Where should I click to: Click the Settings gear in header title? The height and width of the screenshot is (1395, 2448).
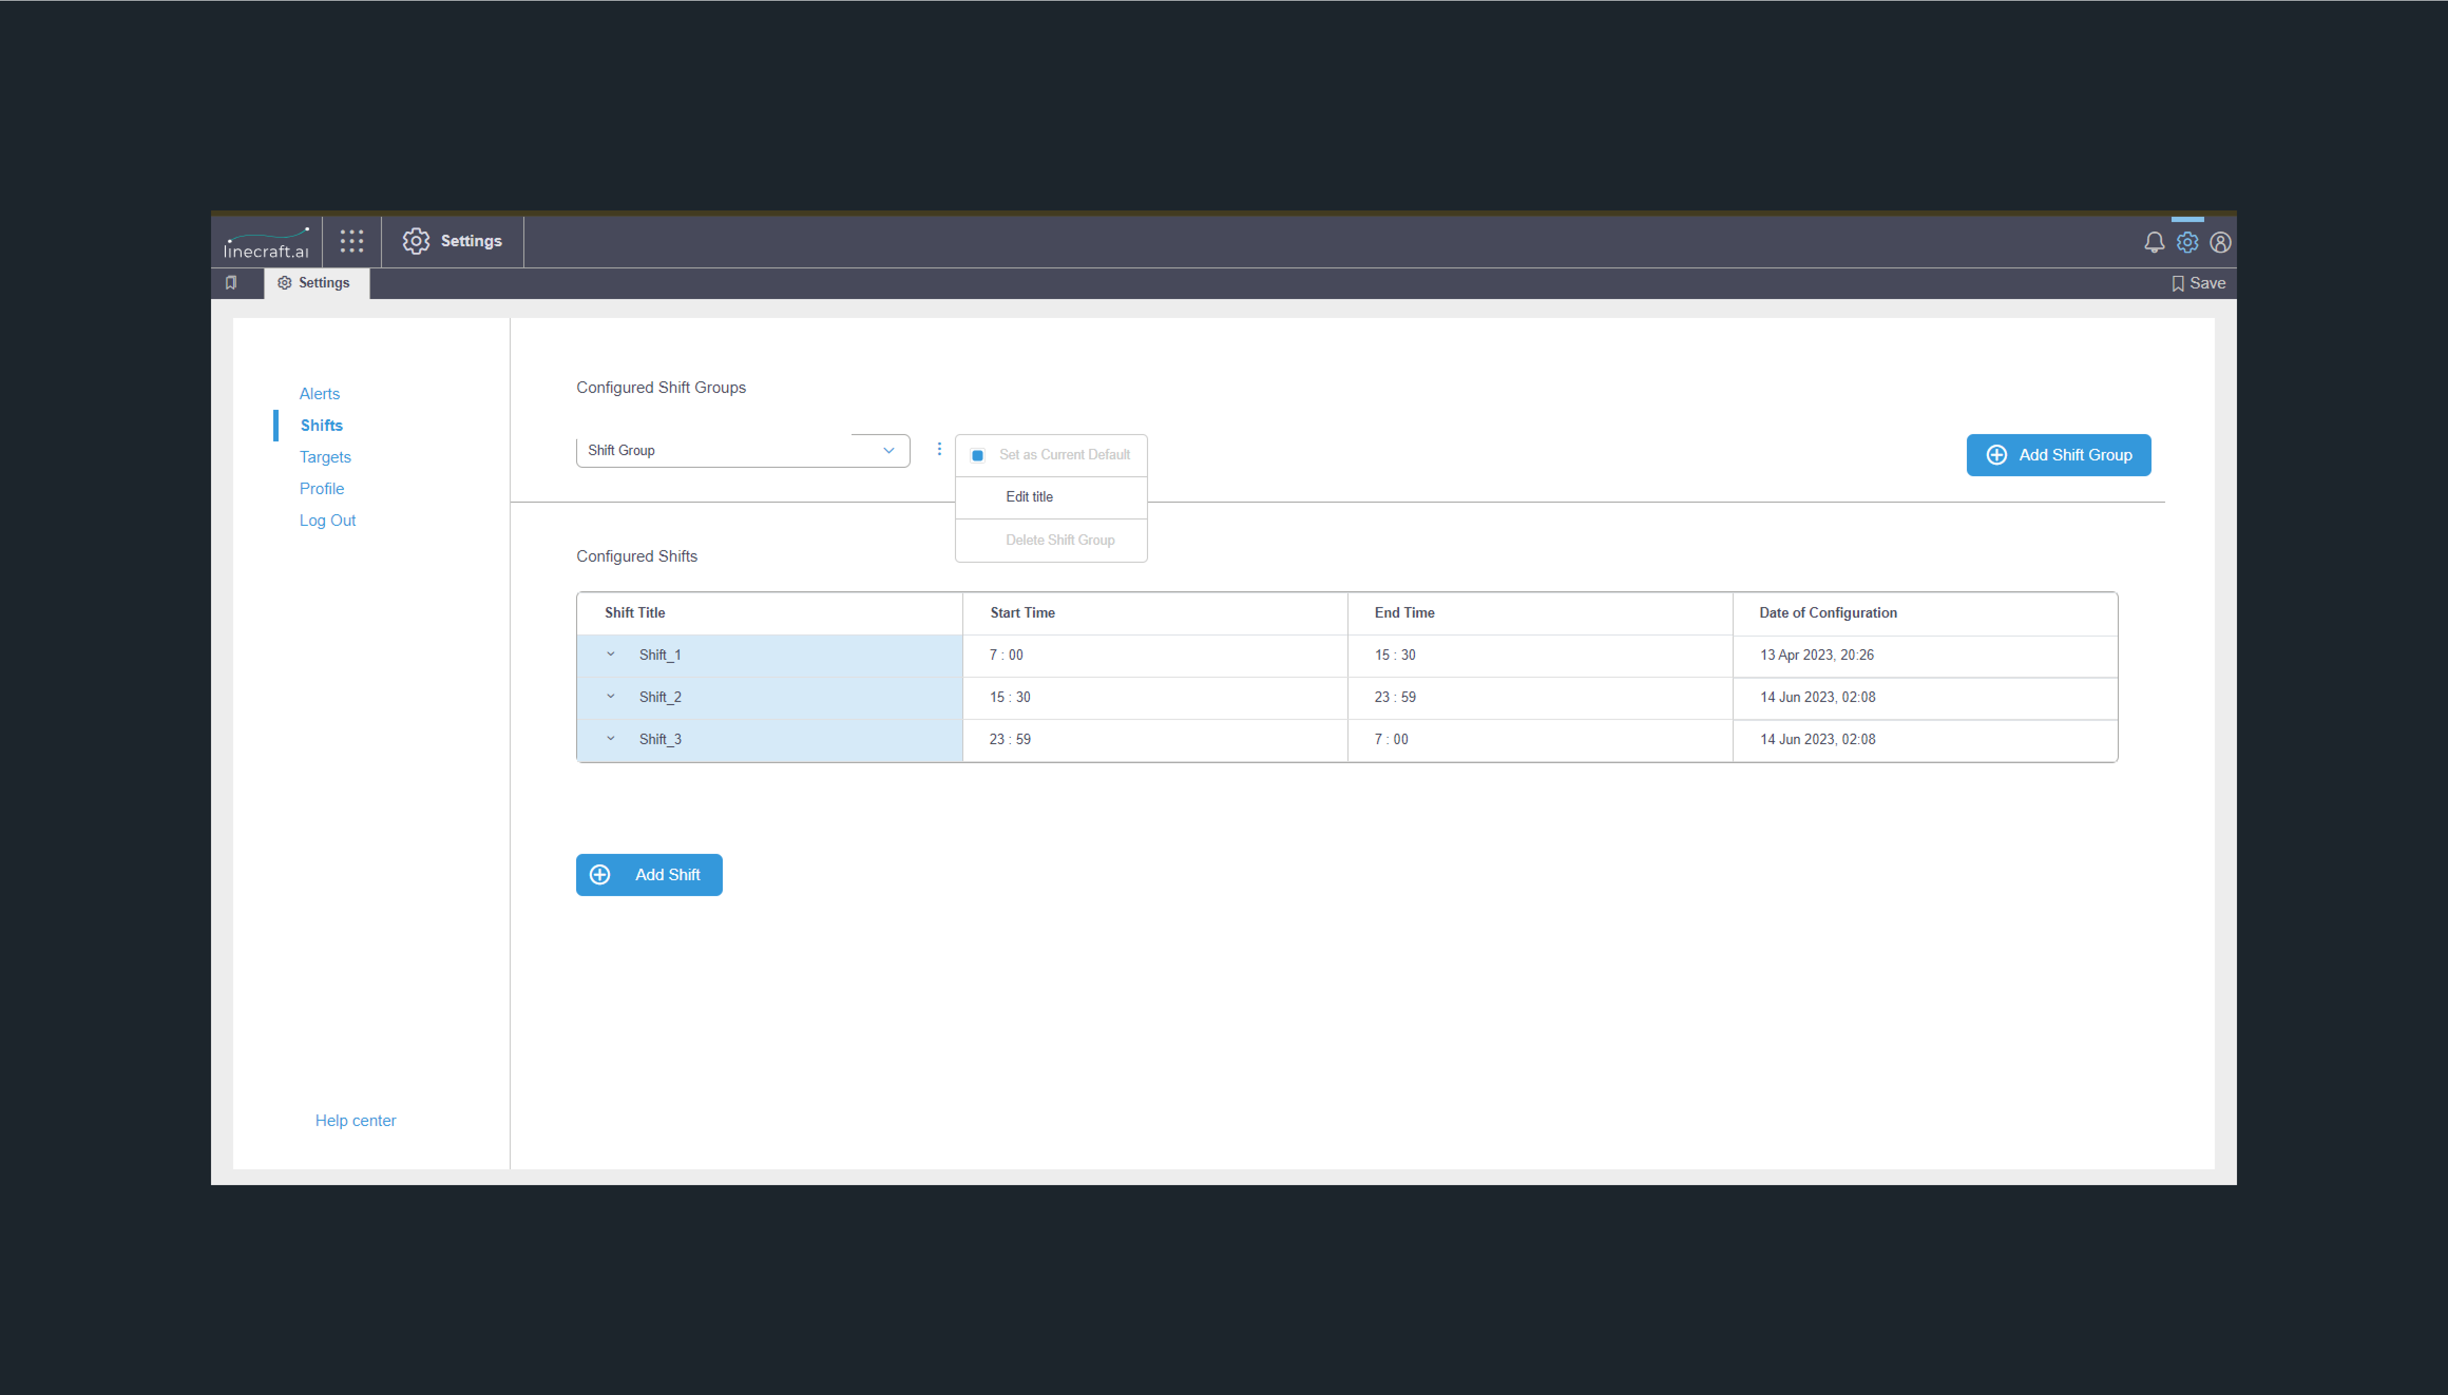coord(416,242)
